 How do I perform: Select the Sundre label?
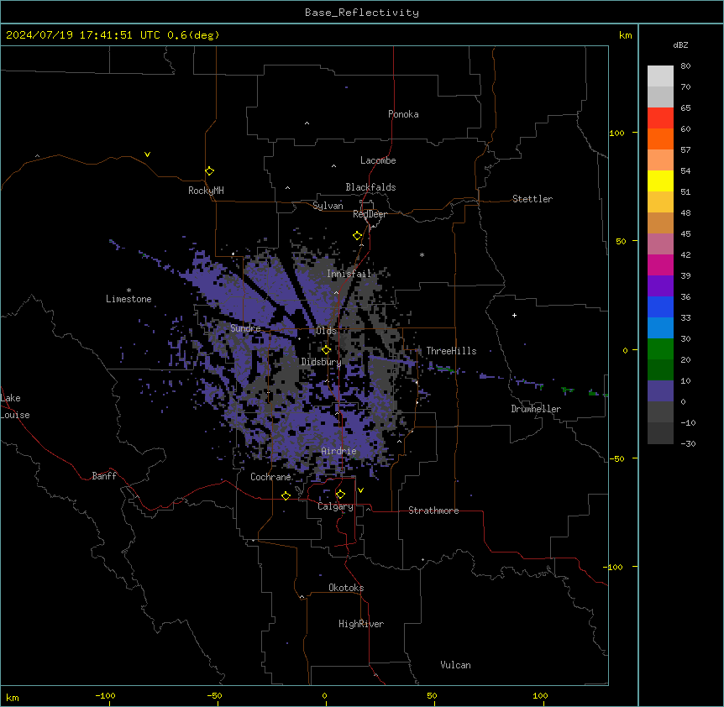tap(245, 328)
